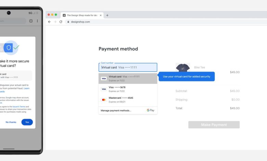This screenshot has width=267, height=161.
Task: Click the Card number input field
Action: point(128,67)
